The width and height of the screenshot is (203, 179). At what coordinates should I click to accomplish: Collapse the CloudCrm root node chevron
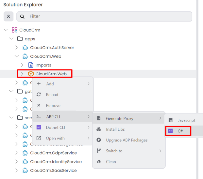(x=6, y=30)
